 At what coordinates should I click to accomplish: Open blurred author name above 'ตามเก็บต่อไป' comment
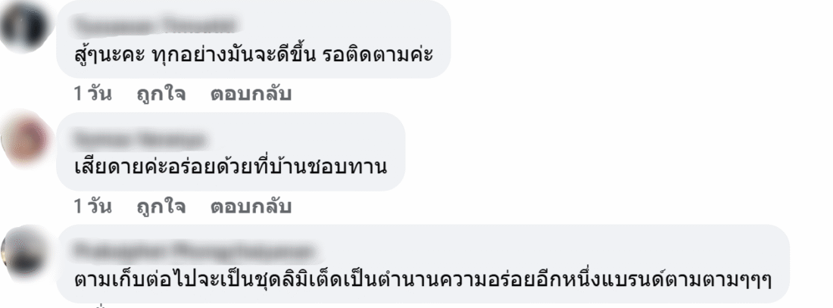[195, 251]
